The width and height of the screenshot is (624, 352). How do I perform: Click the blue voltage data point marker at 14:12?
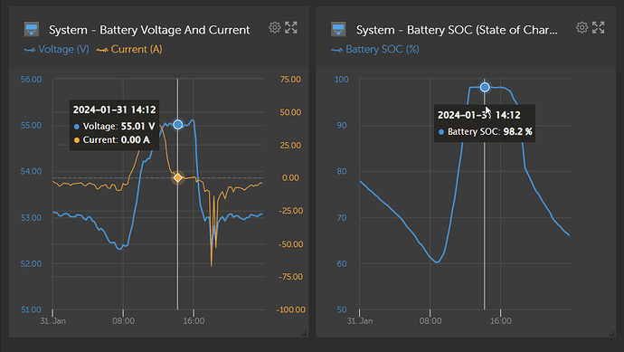click(x=178, y=125)
